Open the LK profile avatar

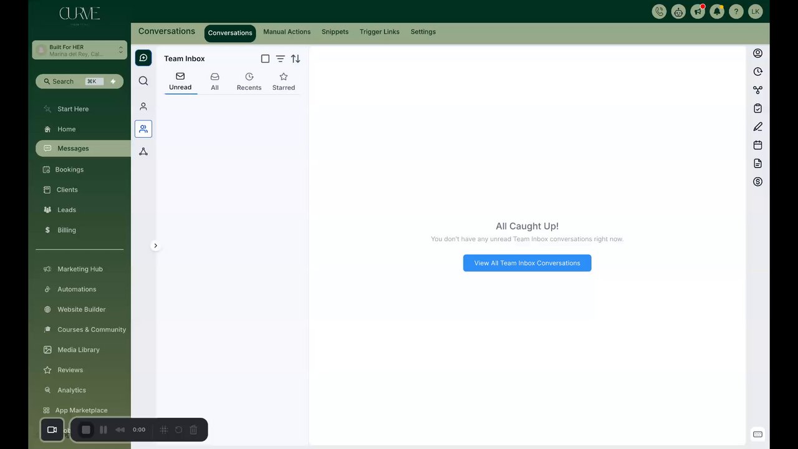(756, 11)
